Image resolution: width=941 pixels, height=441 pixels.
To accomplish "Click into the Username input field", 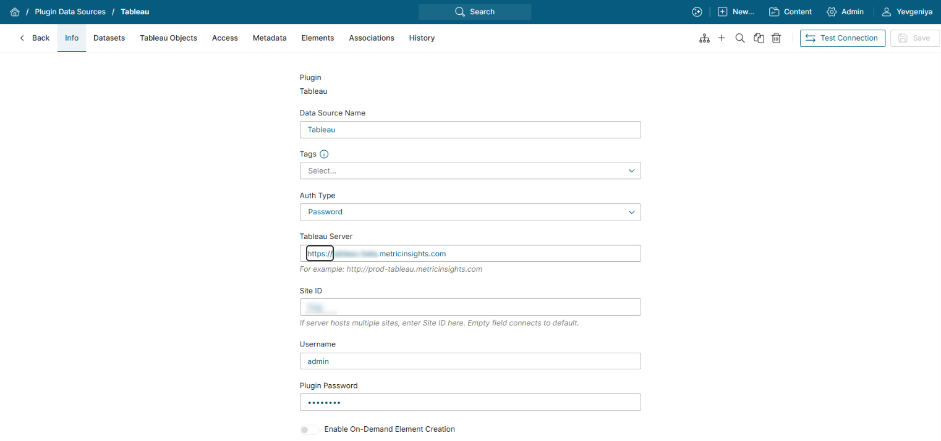I will tap(470, 361).
